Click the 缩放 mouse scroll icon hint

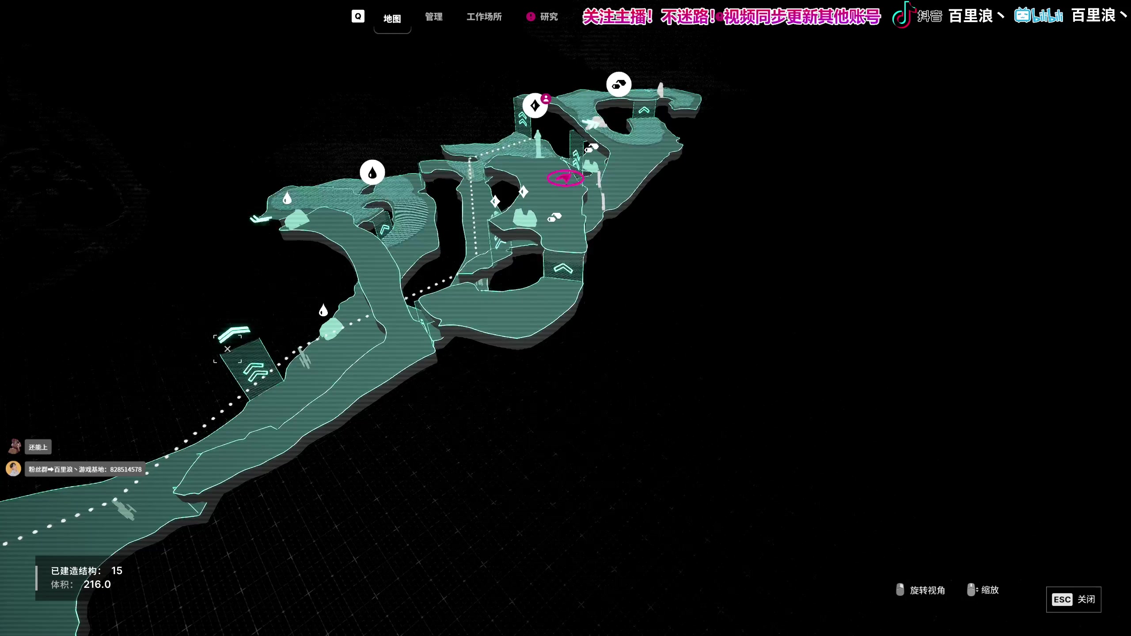click(972, 590)
